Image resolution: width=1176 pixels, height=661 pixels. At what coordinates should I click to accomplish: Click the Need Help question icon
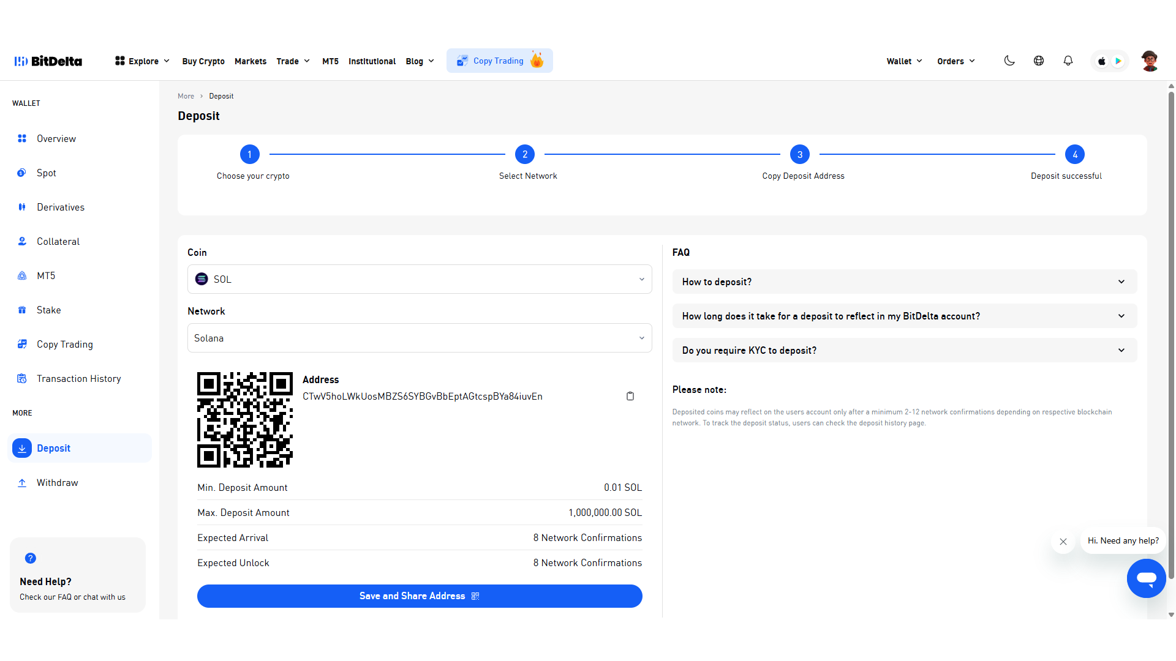point(30,558)
